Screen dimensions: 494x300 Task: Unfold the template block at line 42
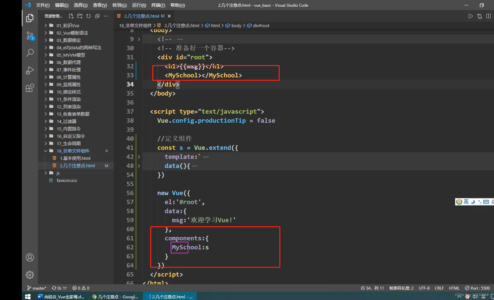[139, 157]
